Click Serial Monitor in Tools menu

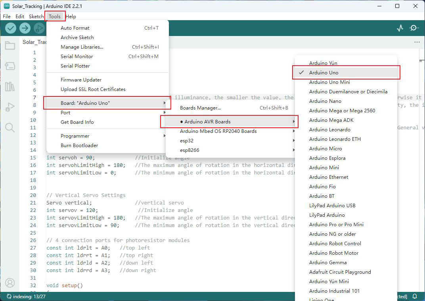click(x=107, y=56)
